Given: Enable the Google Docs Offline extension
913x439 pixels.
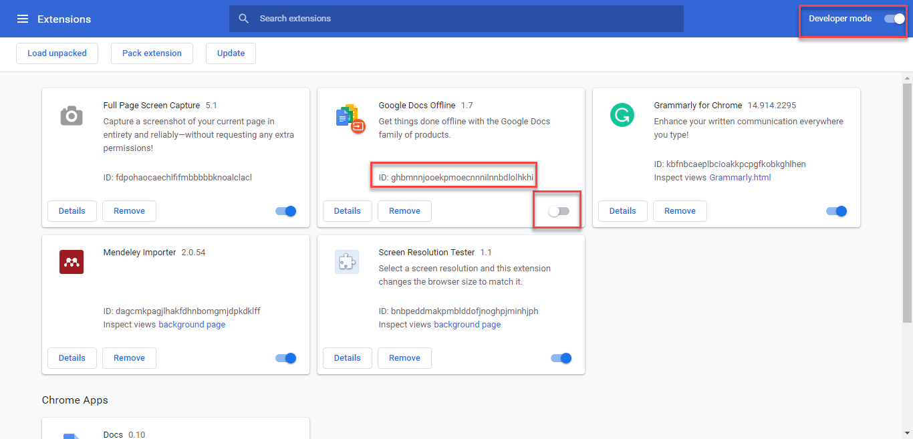Looking at the screenshot, I should click(x=557, y=210).
